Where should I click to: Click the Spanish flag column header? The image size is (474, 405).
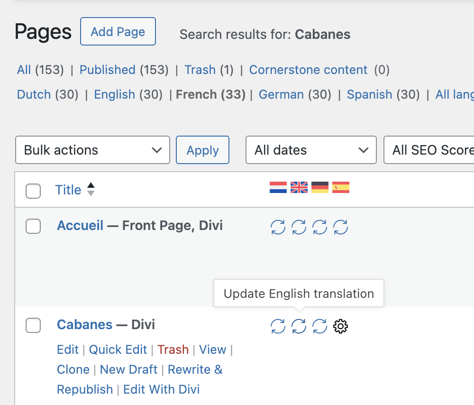click(341, 188)
